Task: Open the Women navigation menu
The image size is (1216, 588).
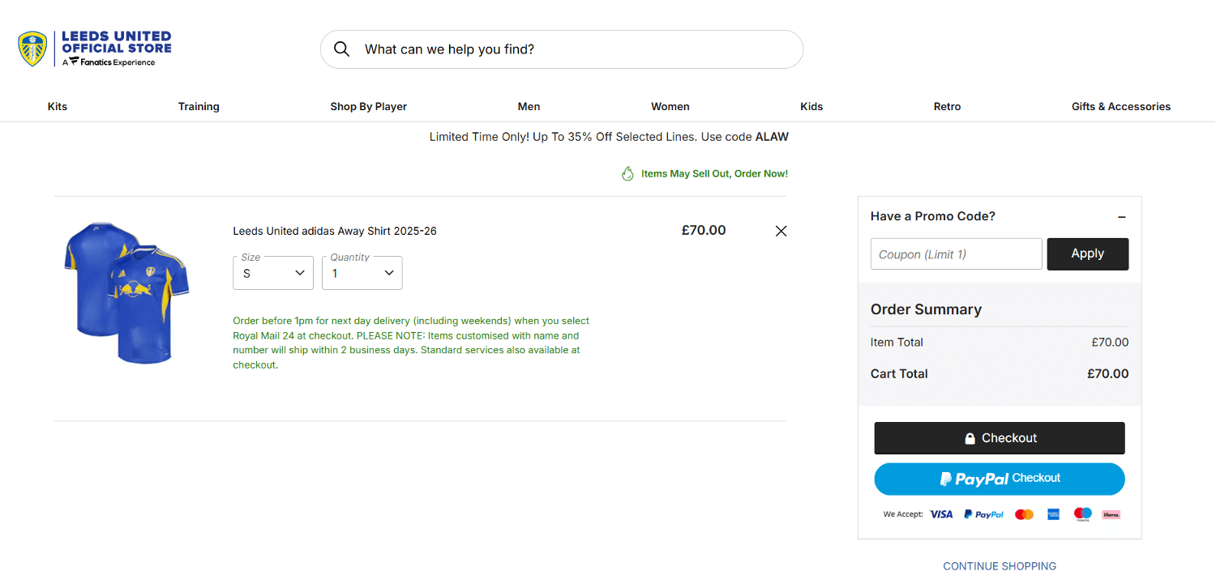Action: tap(670, 106)
